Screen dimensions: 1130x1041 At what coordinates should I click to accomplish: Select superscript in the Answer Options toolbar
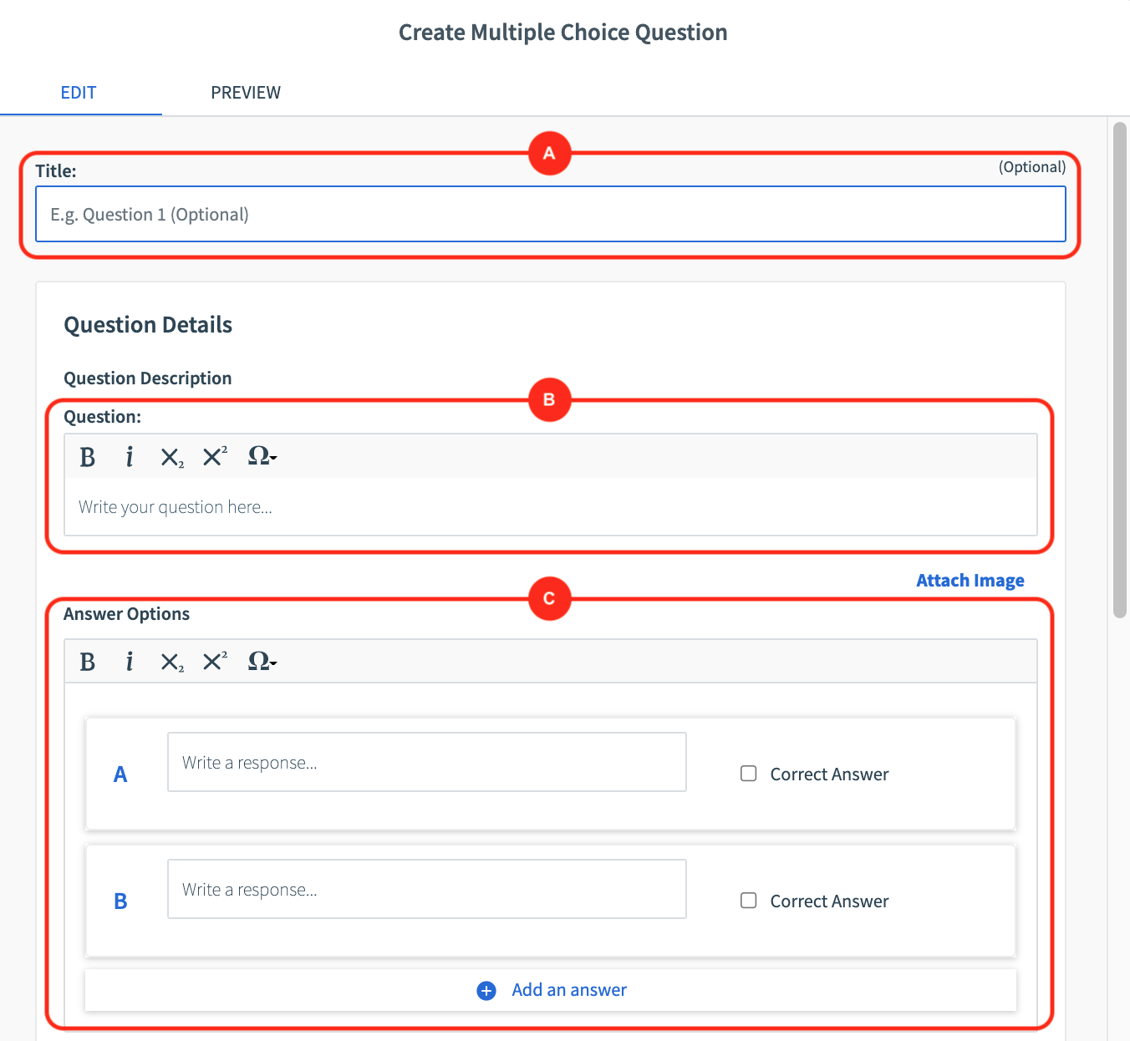pos(214,661)
